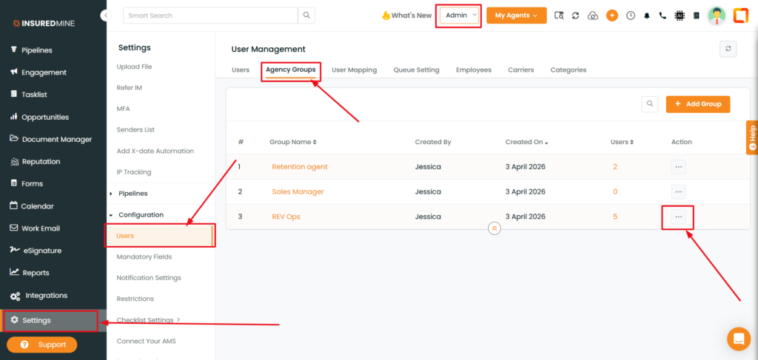The width and height of the screenshot is (758, 360).
Task: Open the Admin role dropdown
Action: click(x=460, y=16)
